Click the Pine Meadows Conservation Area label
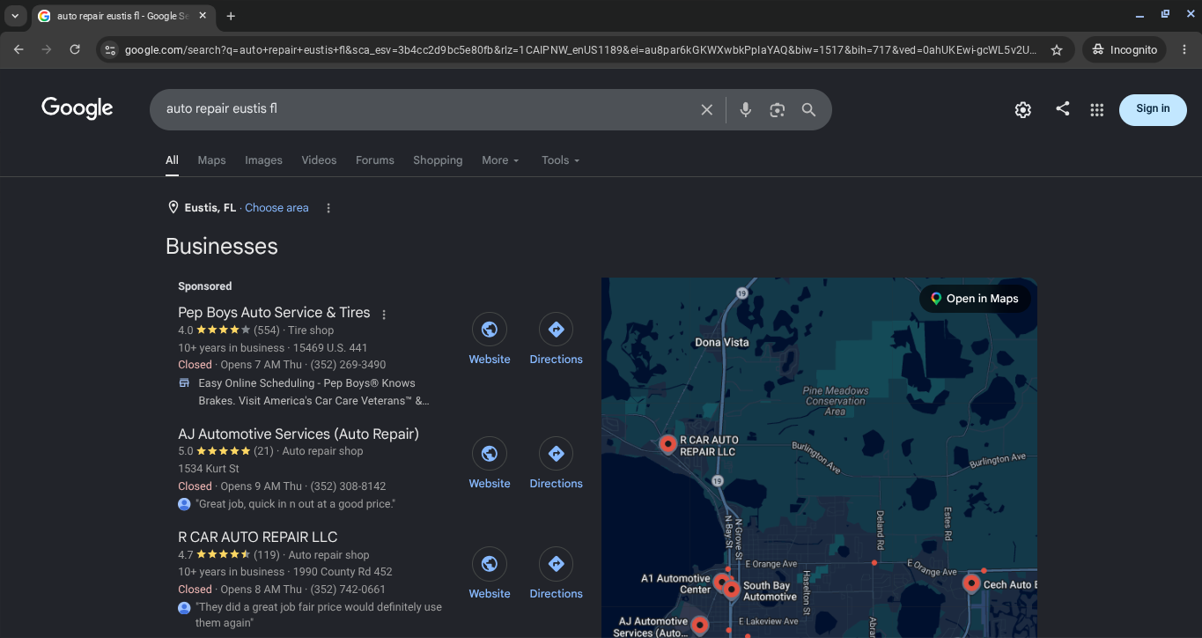This screenshot has width=1202, height=638. click(x=836, y=401)
